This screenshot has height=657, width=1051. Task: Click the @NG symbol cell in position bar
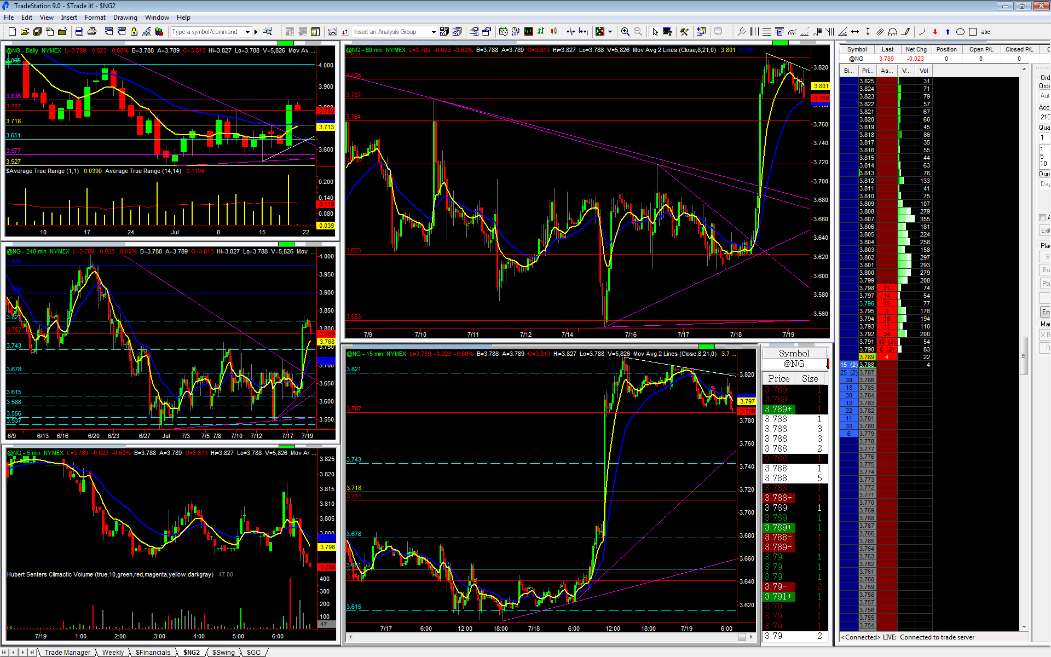point(856,59)
